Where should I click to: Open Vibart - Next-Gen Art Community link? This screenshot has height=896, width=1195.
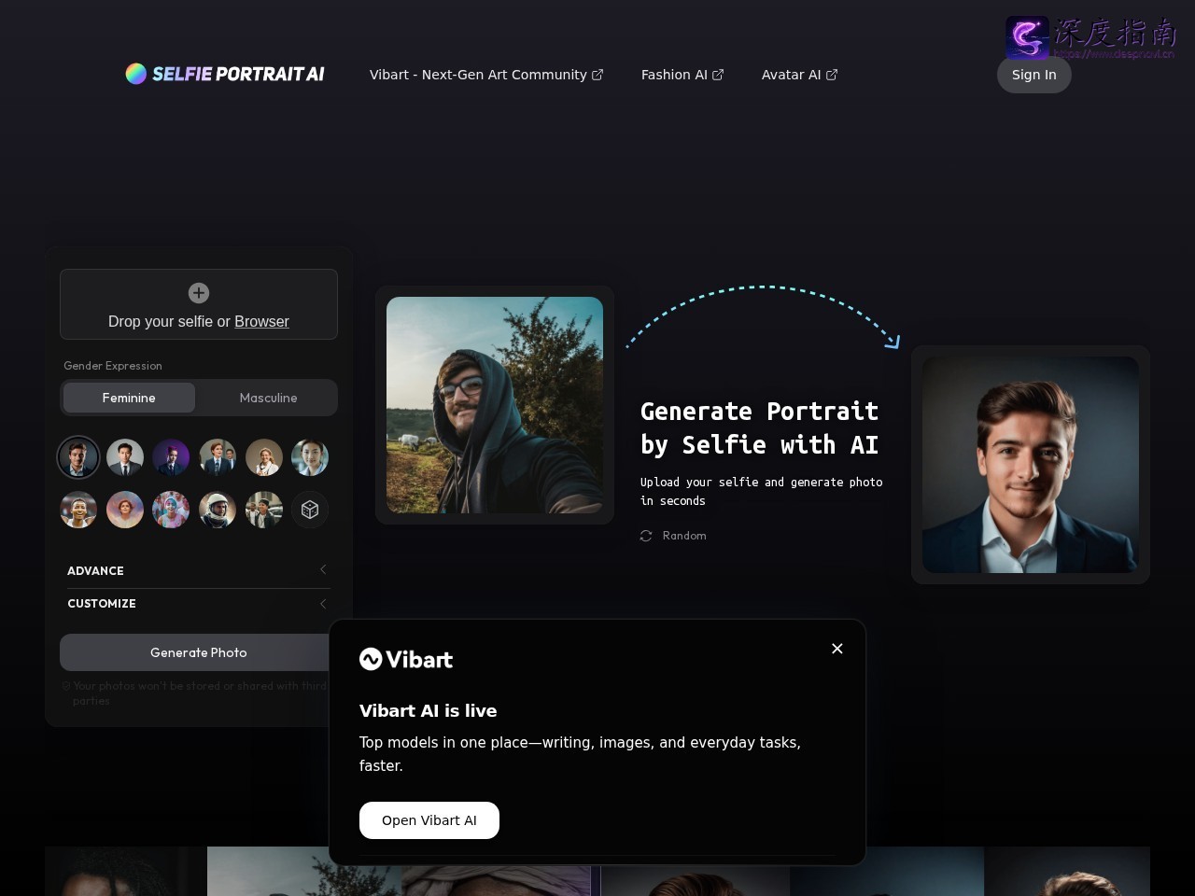[486, 75]
